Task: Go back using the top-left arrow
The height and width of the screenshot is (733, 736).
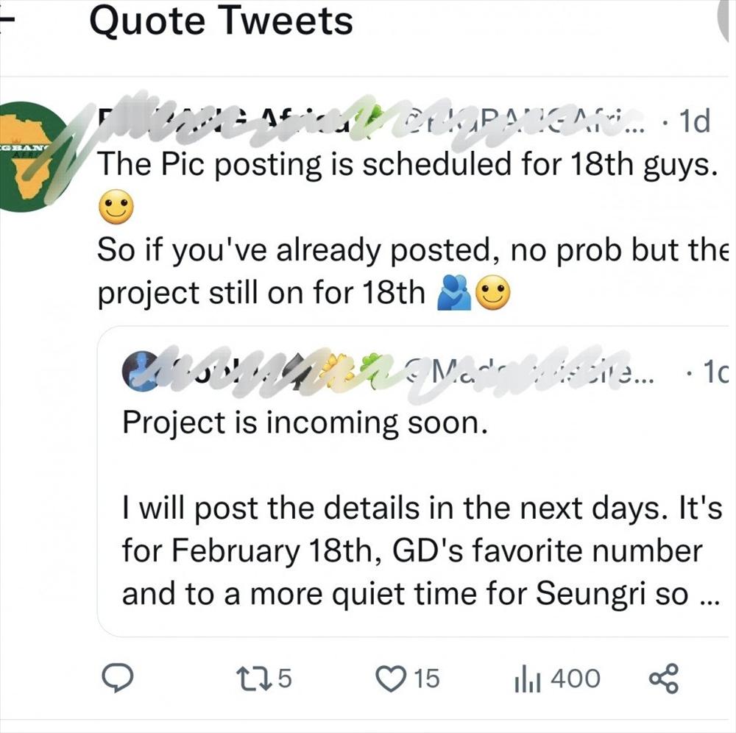Action: click(x=6, y=21)
